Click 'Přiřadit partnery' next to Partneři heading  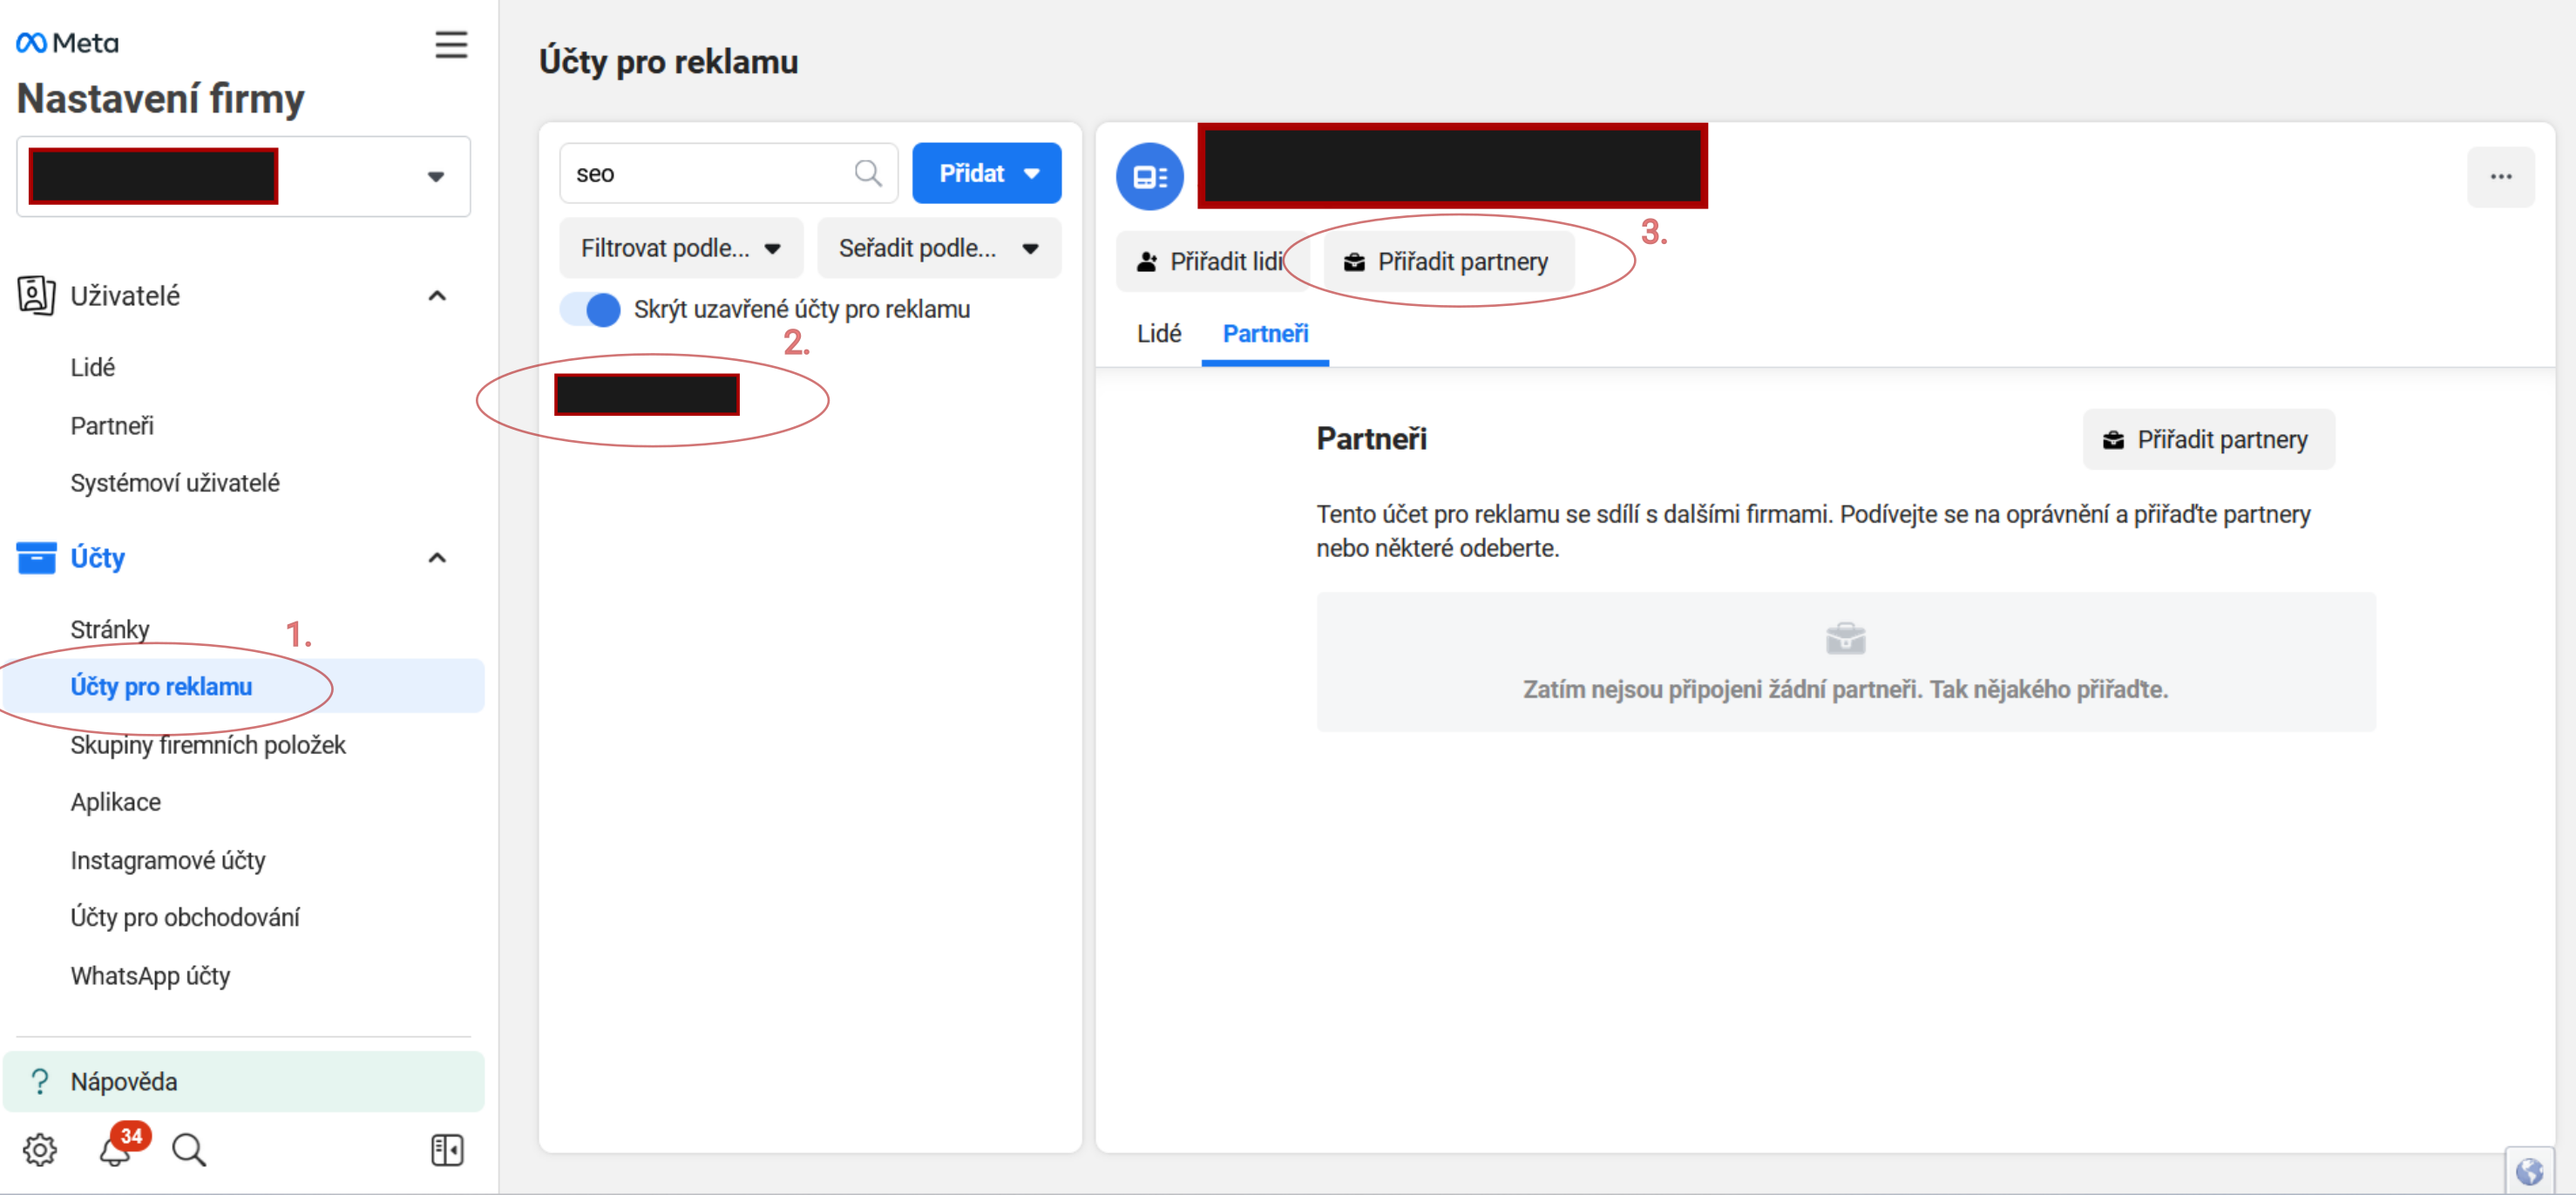coord(2208,439)
